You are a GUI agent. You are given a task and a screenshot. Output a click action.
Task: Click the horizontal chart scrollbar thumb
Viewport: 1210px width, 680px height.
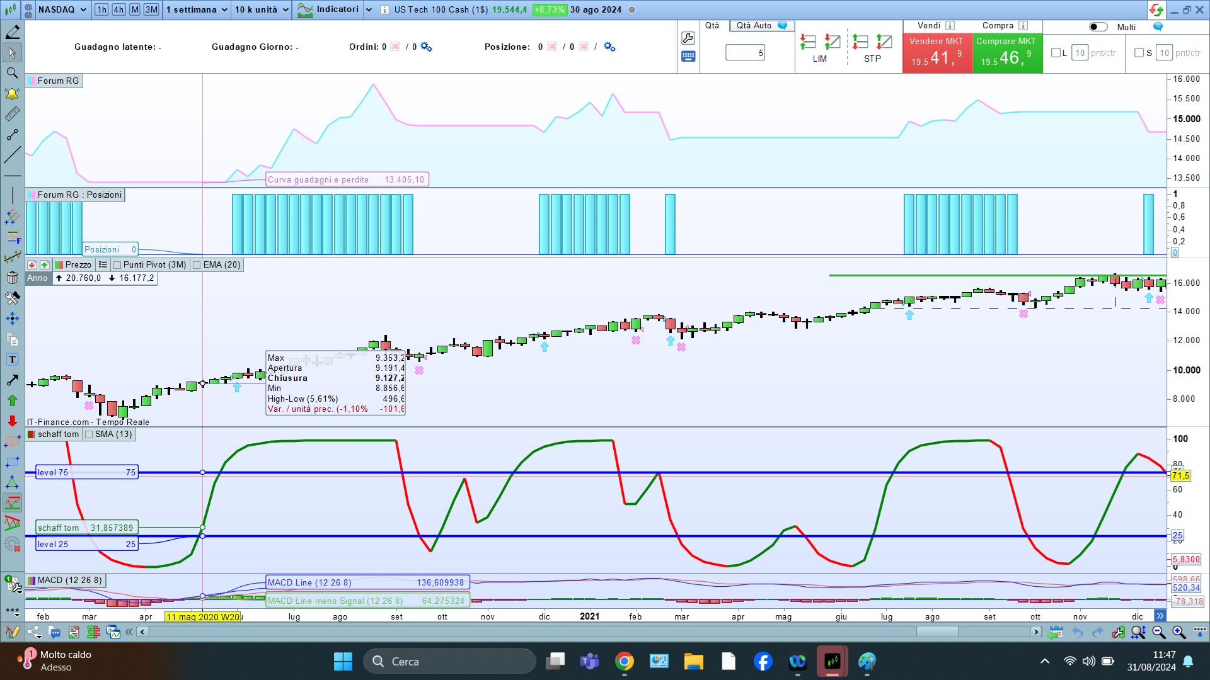pyautogui.click(x=936, y=632)
